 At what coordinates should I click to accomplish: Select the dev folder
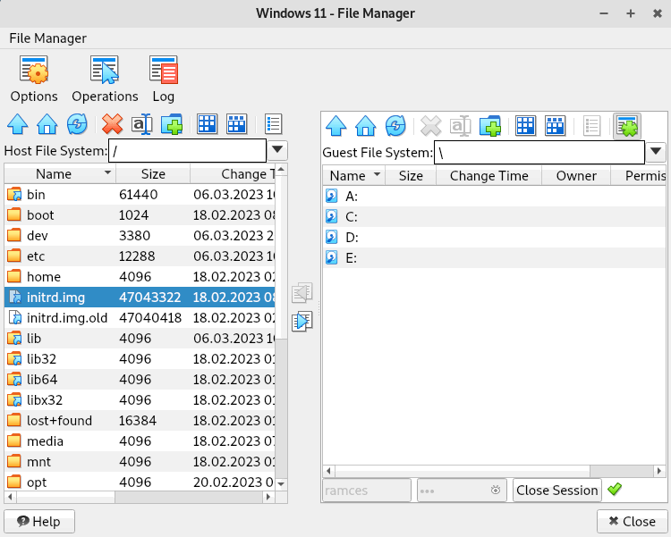tap(140, 236)
